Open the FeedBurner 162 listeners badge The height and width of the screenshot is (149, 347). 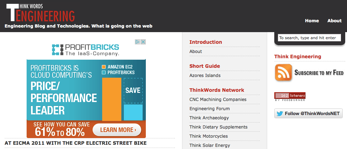point(290,97)
